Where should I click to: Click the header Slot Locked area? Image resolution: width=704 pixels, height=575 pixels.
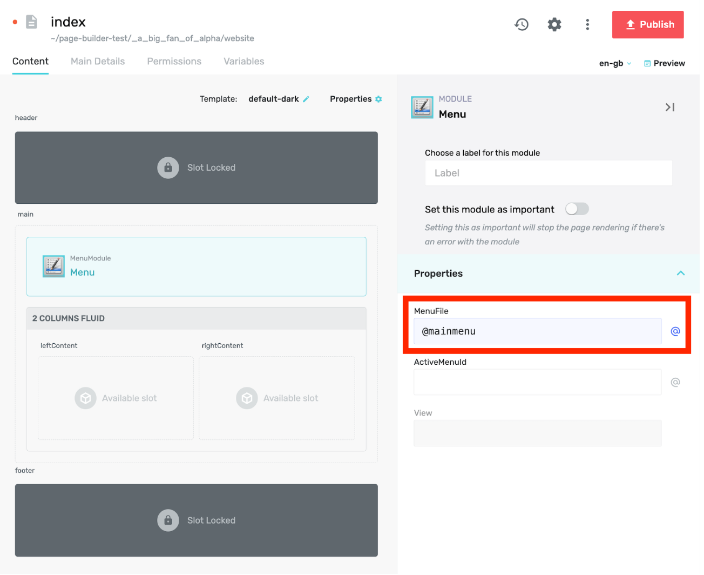[x=197, y=168]
